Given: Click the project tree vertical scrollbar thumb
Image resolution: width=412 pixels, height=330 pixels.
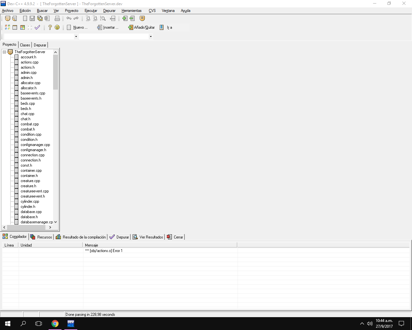Looking at the screenshot, I should click(55, 72).
